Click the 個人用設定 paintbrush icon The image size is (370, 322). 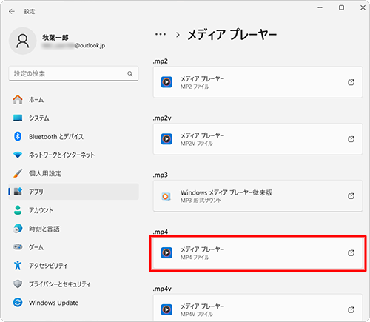18,173
